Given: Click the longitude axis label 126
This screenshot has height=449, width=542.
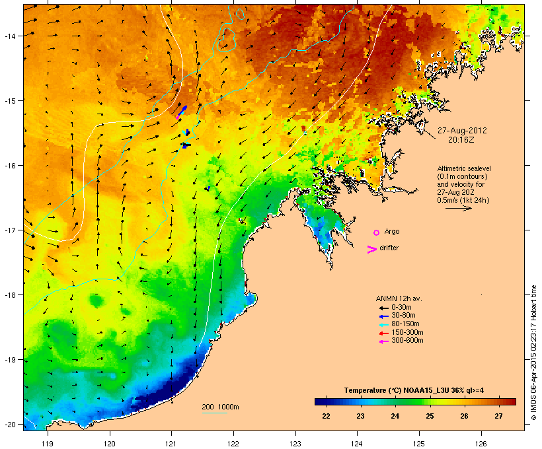Looking at the screenshot, I should click(x=481, y=444).
